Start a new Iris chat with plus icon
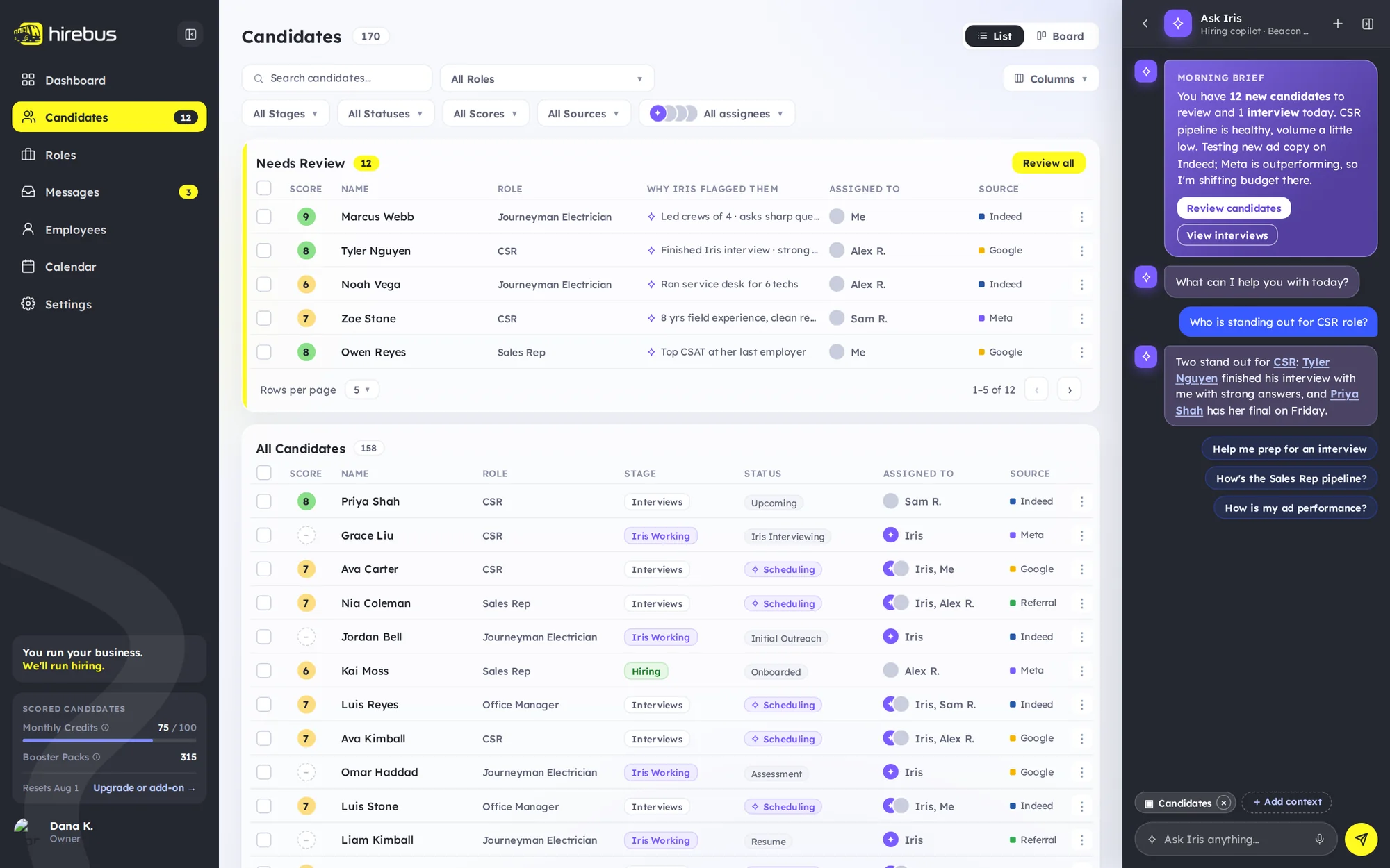Screen dimensions: 1390x868 coord(1337,24)
